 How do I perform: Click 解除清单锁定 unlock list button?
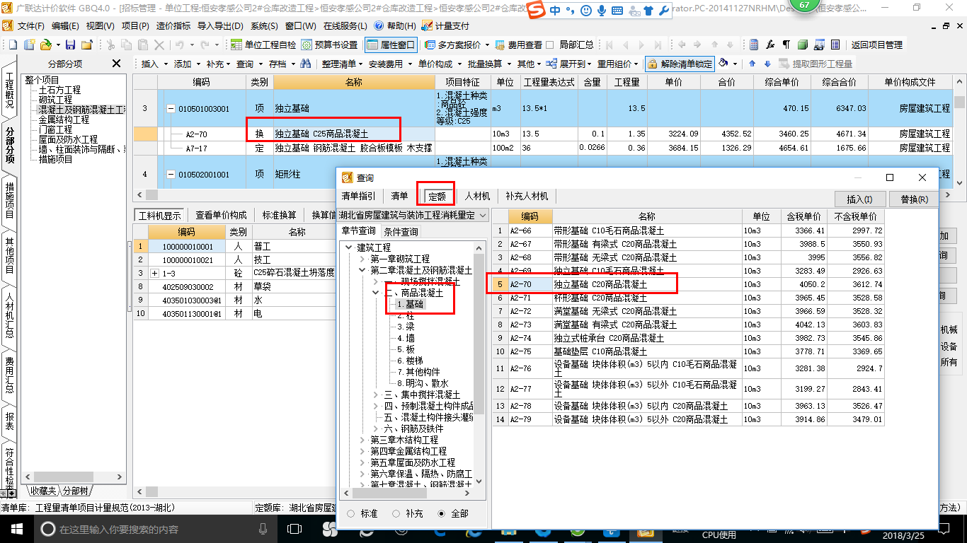click(680, 64)
